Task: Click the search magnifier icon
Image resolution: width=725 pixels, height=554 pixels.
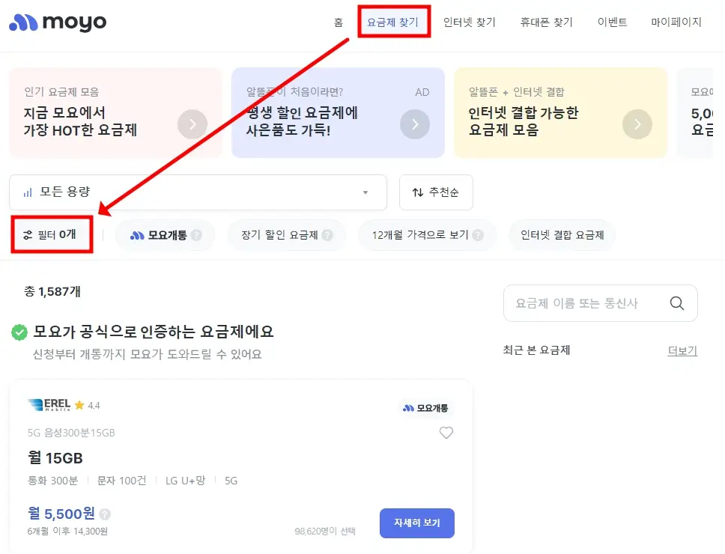Action: point(676,303)
